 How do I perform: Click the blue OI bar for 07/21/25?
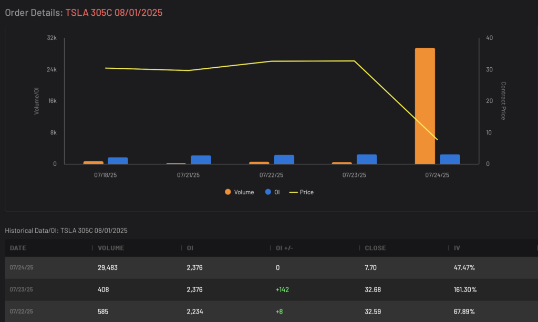tap(201, 160)
